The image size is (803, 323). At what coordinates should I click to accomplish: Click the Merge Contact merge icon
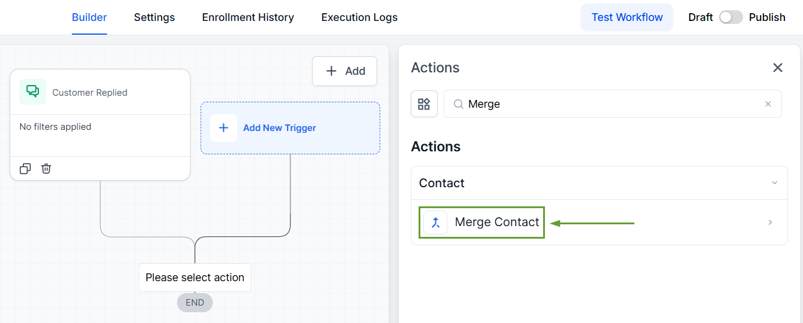[x=435, y=223]
